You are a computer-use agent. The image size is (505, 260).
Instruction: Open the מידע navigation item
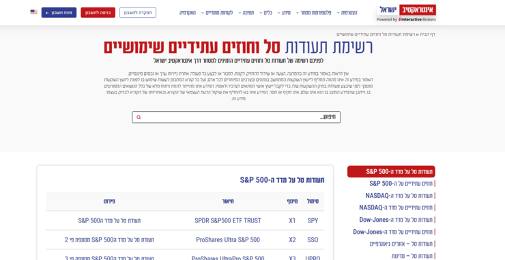(287, 13)
